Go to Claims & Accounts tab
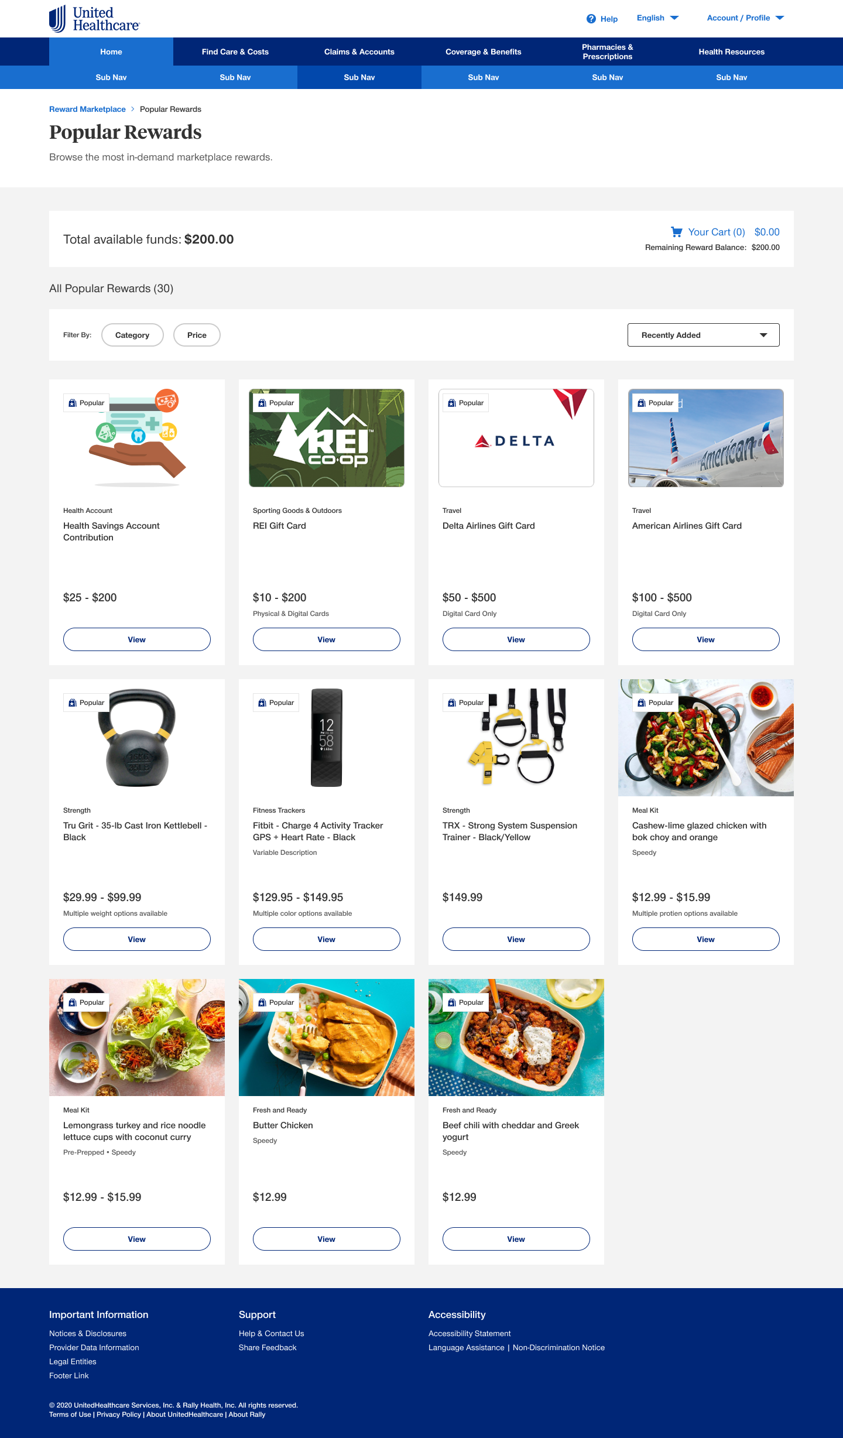The image size is (843, 1438). 359,52
